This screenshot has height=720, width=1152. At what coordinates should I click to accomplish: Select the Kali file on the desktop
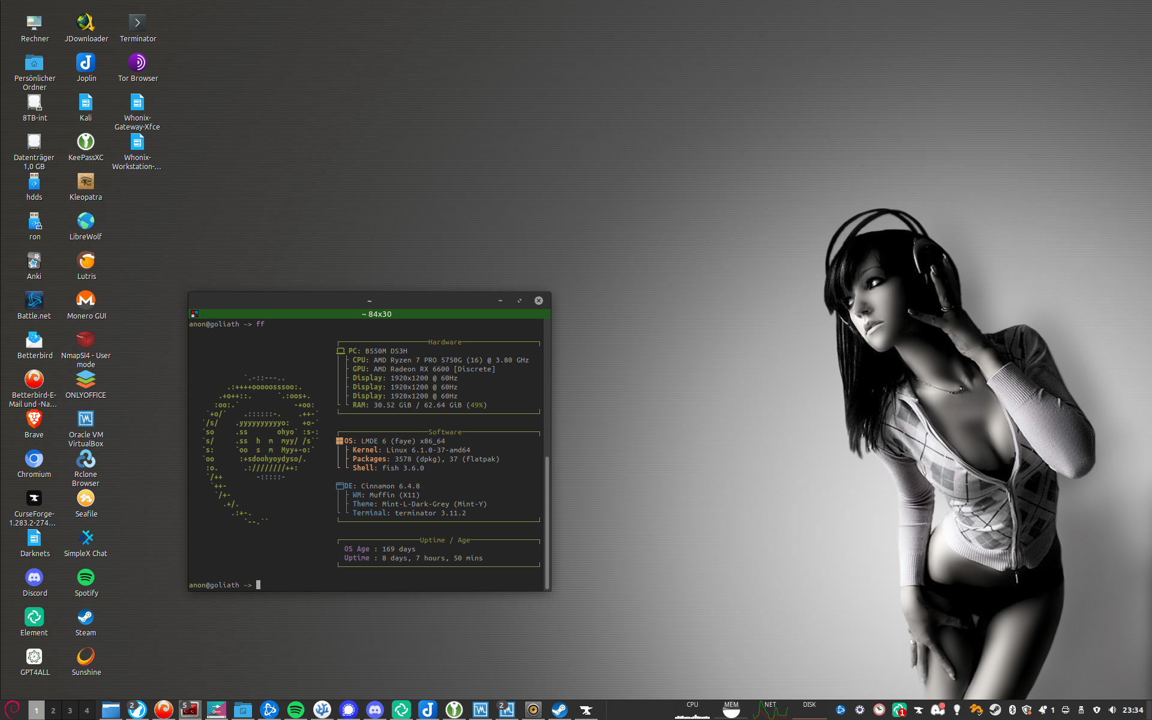click(86, 108)
